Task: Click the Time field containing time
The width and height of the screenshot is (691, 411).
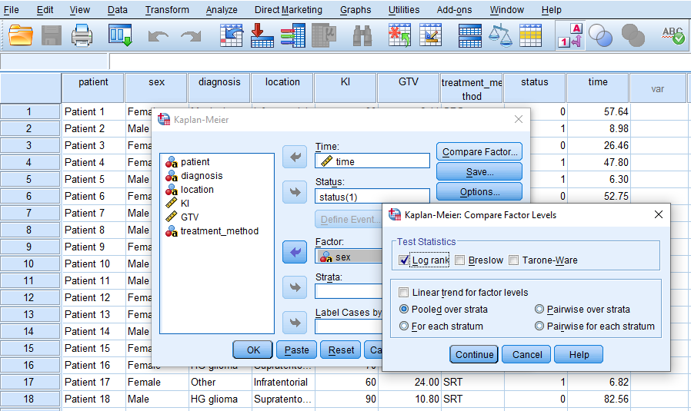Action: click(372, 161)
